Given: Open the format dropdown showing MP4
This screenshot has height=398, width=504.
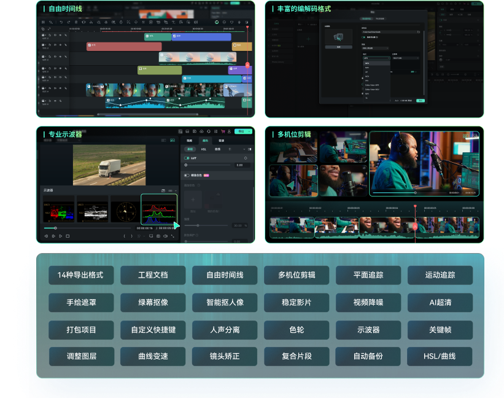Looking at the screenshot, I should 375,58.
